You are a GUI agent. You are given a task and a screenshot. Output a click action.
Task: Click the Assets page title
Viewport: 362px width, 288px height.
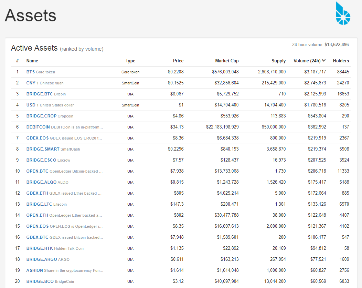pyautogui.click(x=31, y=16)
